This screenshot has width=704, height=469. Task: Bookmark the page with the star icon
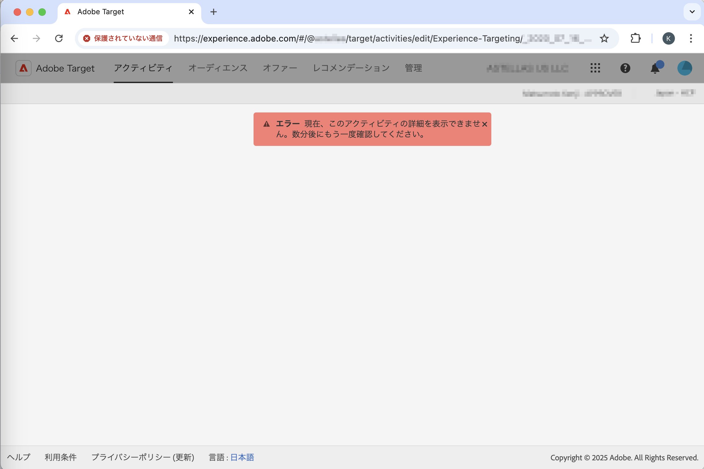pyautogui.click(x=603, y=38)
